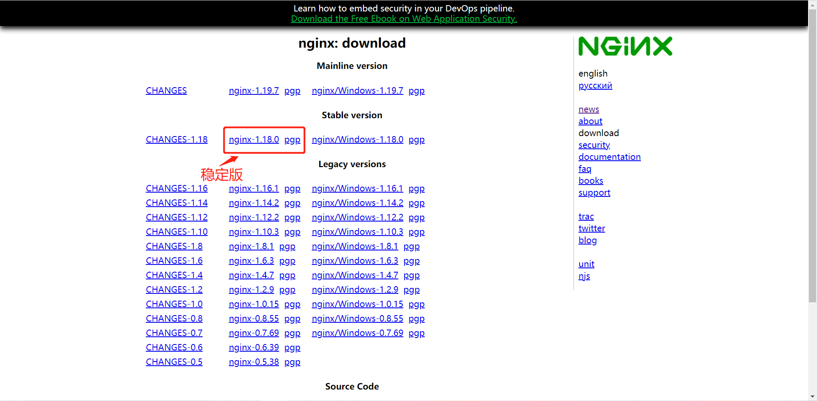Open CHANGES-1.16 link
The width and height of the screenshot is (817, 401).
coord(177,188)
